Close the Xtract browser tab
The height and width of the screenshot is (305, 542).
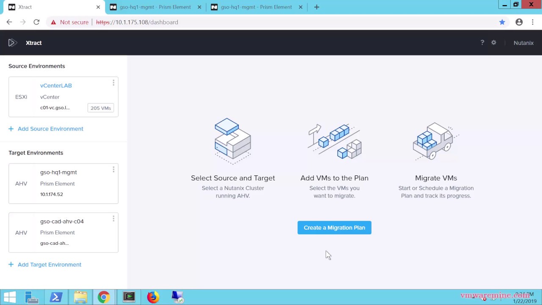pyautogui.click(x=98, y=7)
